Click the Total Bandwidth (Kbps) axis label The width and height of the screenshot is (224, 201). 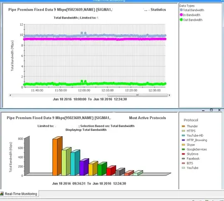click(11, 157)
